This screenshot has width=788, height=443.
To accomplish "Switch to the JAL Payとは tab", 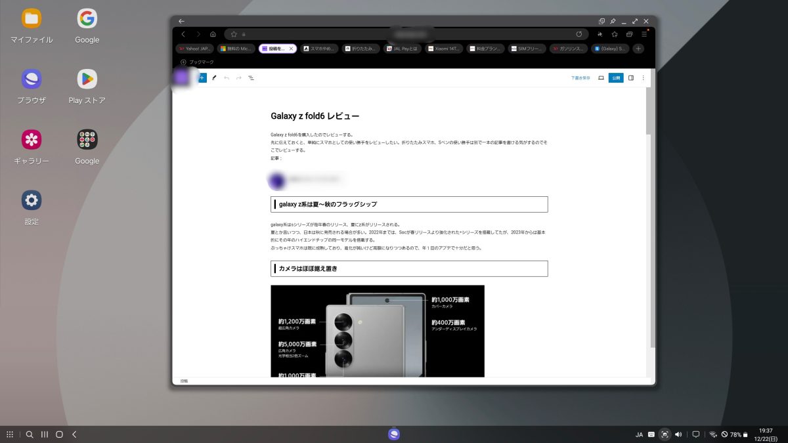I will (x=403, y=49).
